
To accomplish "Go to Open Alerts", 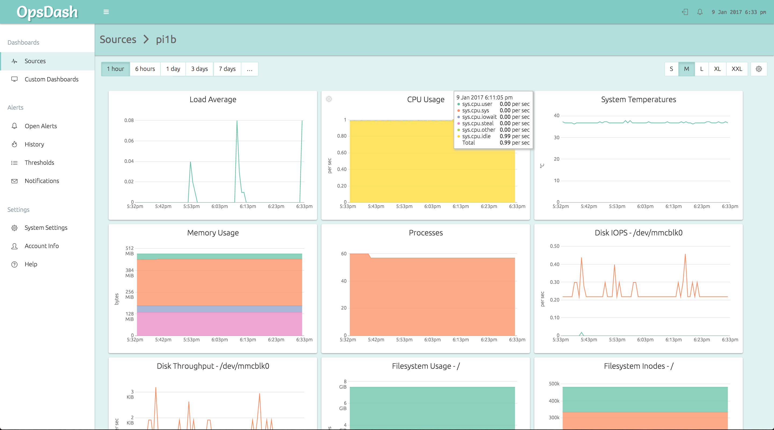I will [x=48, y=126].
